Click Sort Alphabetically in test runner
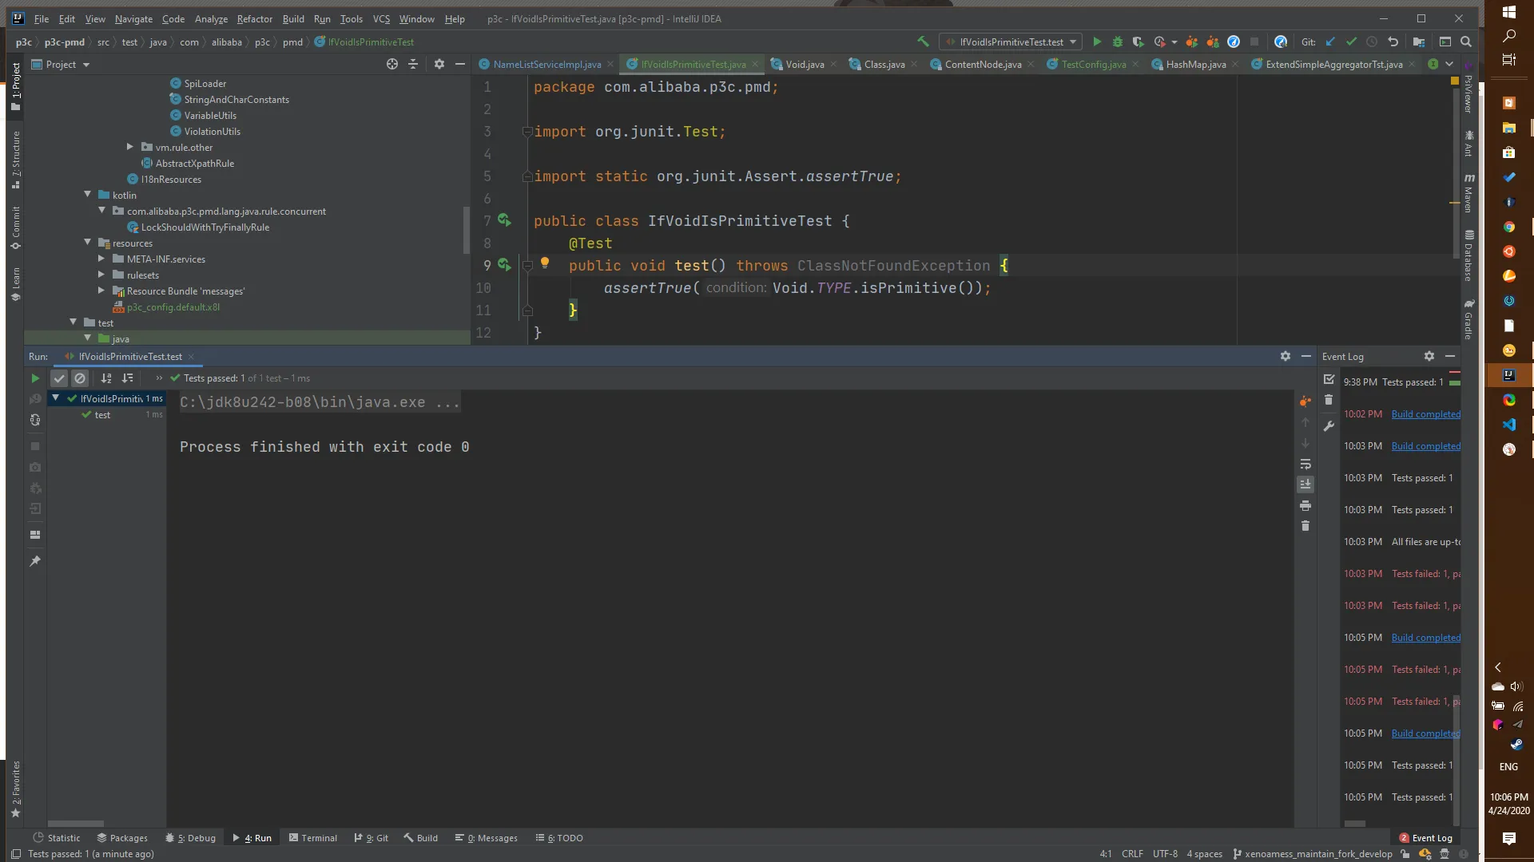Image resolution: width=1534 pixels, height=862 pixels. pyautogui.click(x=106, y=378)
